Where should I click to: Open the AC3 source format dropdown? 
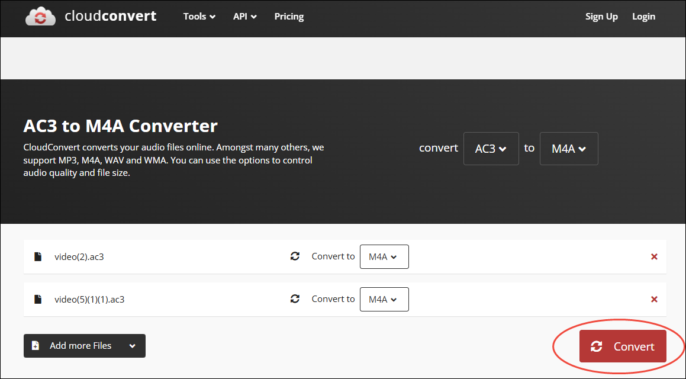(491, 149)
